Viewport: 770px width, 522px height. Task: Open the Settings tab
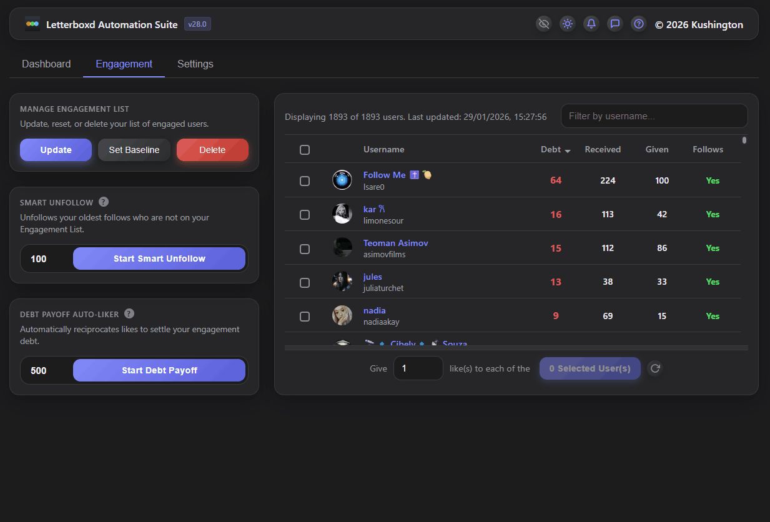(195, 64)
